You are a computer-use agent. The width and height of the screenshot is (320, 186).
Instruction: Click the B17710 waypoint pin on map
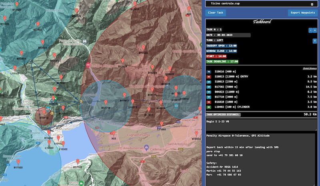point(106,102)
